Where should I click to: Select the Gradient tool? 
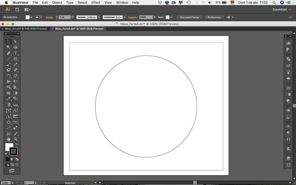click(15, 93)
